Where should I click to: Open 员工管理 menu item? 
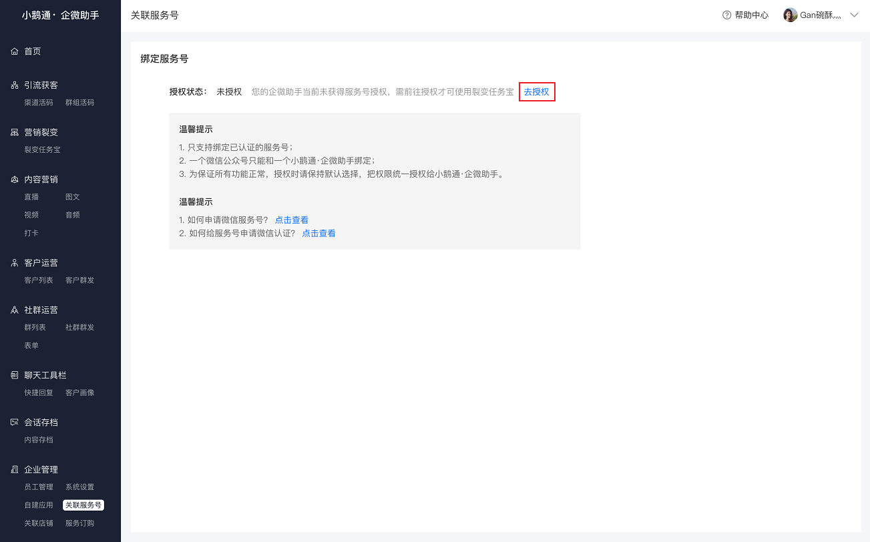tap(39, 487)
